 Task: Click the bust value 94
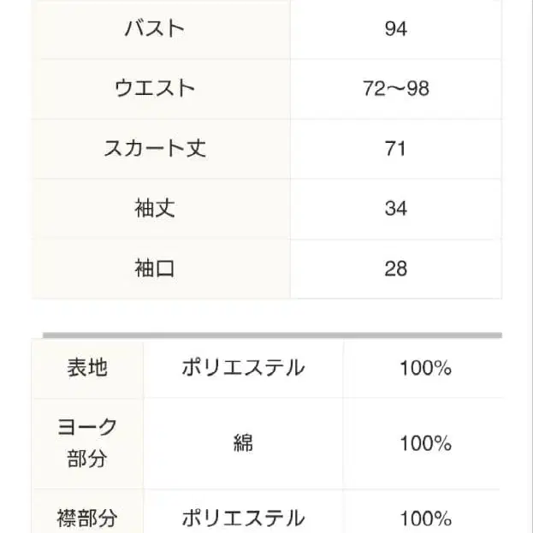point(395,29)
